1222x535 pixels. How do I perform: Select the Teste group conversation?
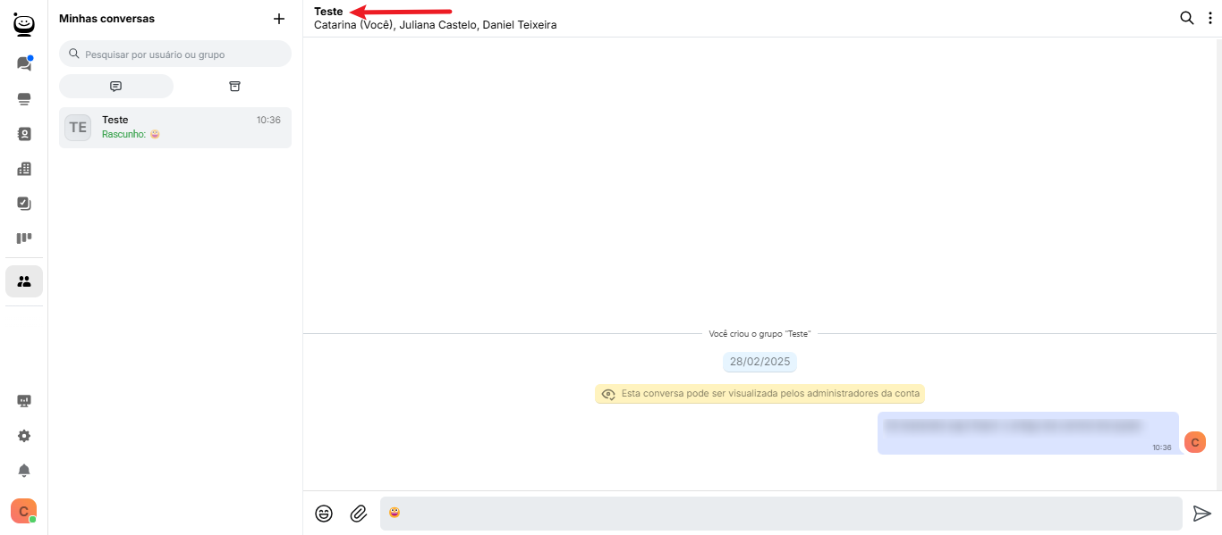coord(175,127)
